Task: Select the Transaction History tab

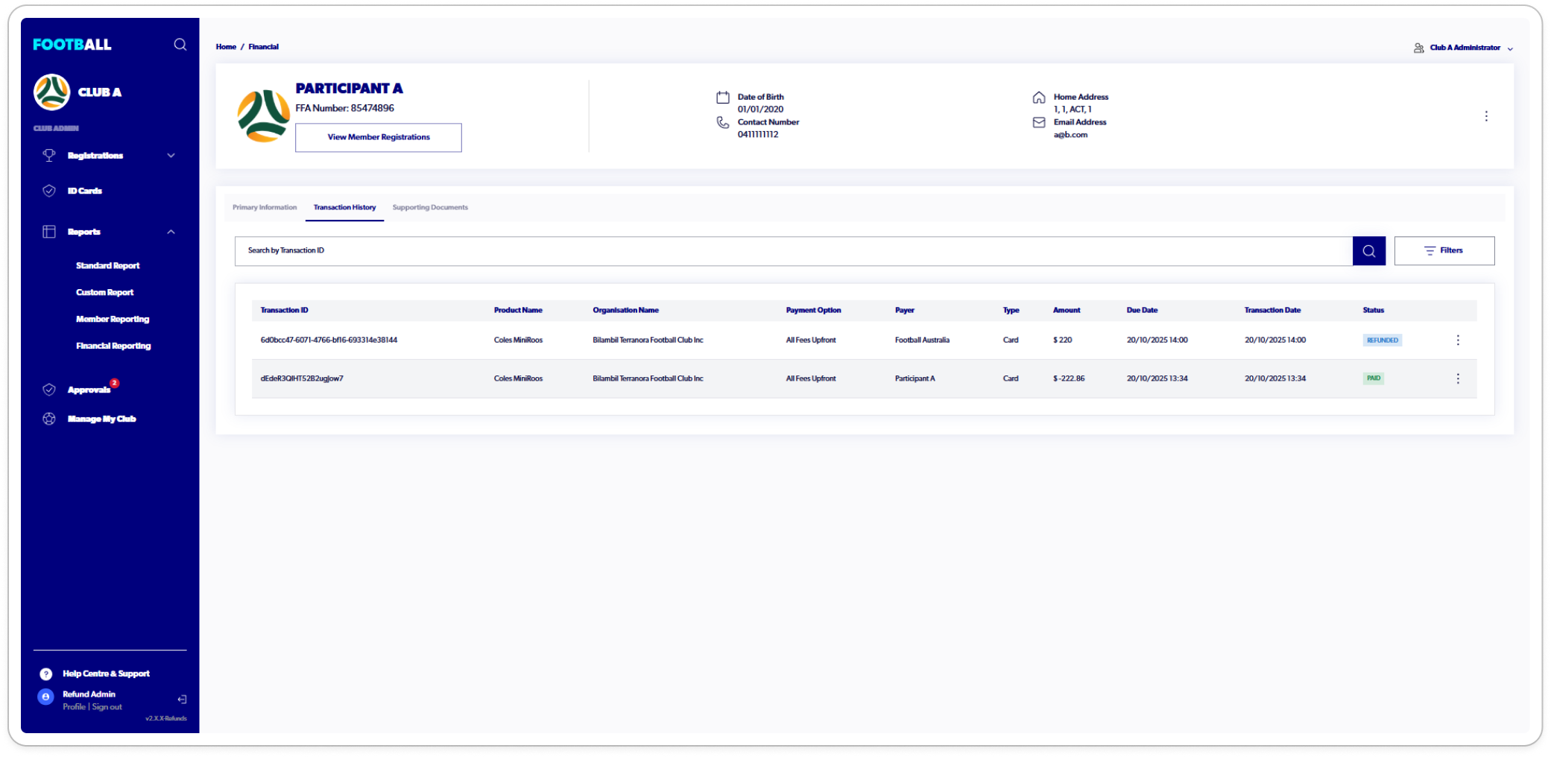Action: [x=344, y=207]
